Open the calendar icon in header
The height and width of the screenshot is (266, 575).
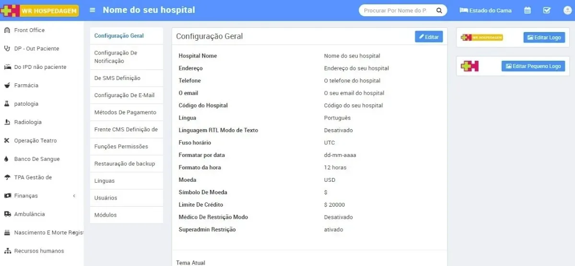coord(528,10)
